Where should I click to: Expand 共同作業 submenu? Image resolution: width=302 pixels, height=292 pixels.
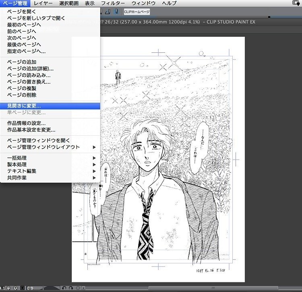(x=50, y=178)
